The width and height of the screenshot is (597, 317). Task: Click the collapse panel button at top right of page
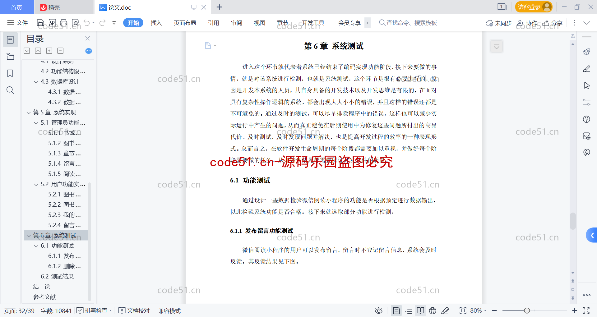(497, 47)
